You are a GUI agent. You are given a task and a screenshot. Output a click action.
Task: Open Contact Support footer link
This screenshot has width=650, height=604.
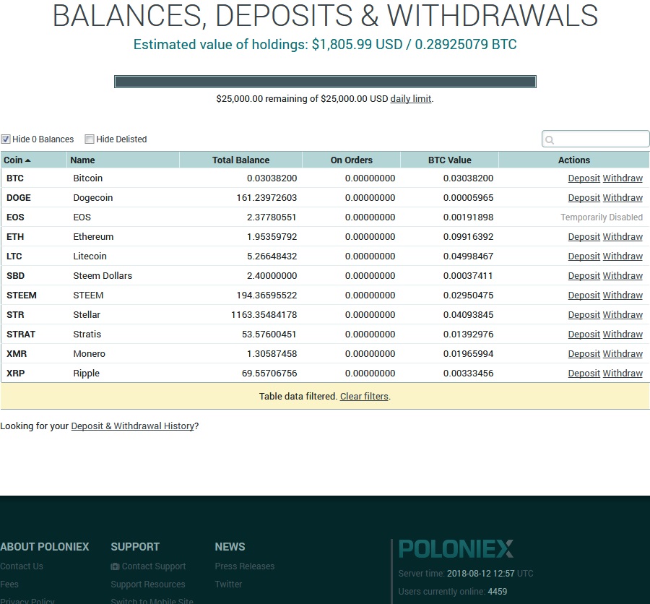(x=154, y=566)
